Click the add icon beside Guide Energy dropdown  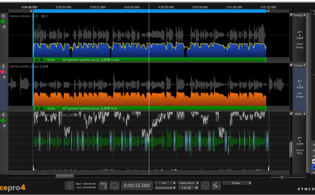click(x=291, y=15)
